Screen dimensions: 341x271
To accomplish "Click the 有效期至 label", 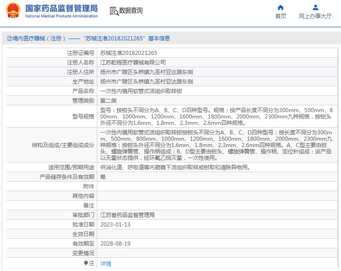I will tap(83, 244).
